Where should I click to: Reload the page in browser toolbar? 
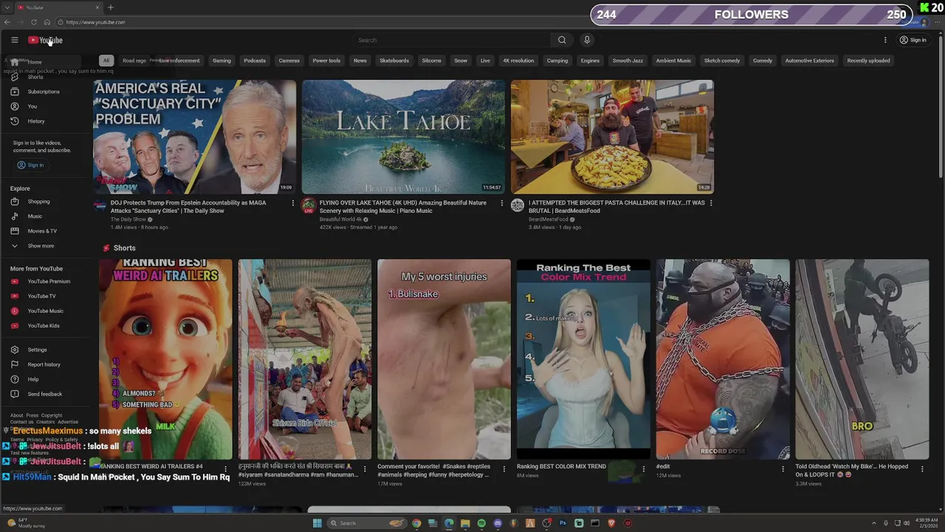coord(34,22)
